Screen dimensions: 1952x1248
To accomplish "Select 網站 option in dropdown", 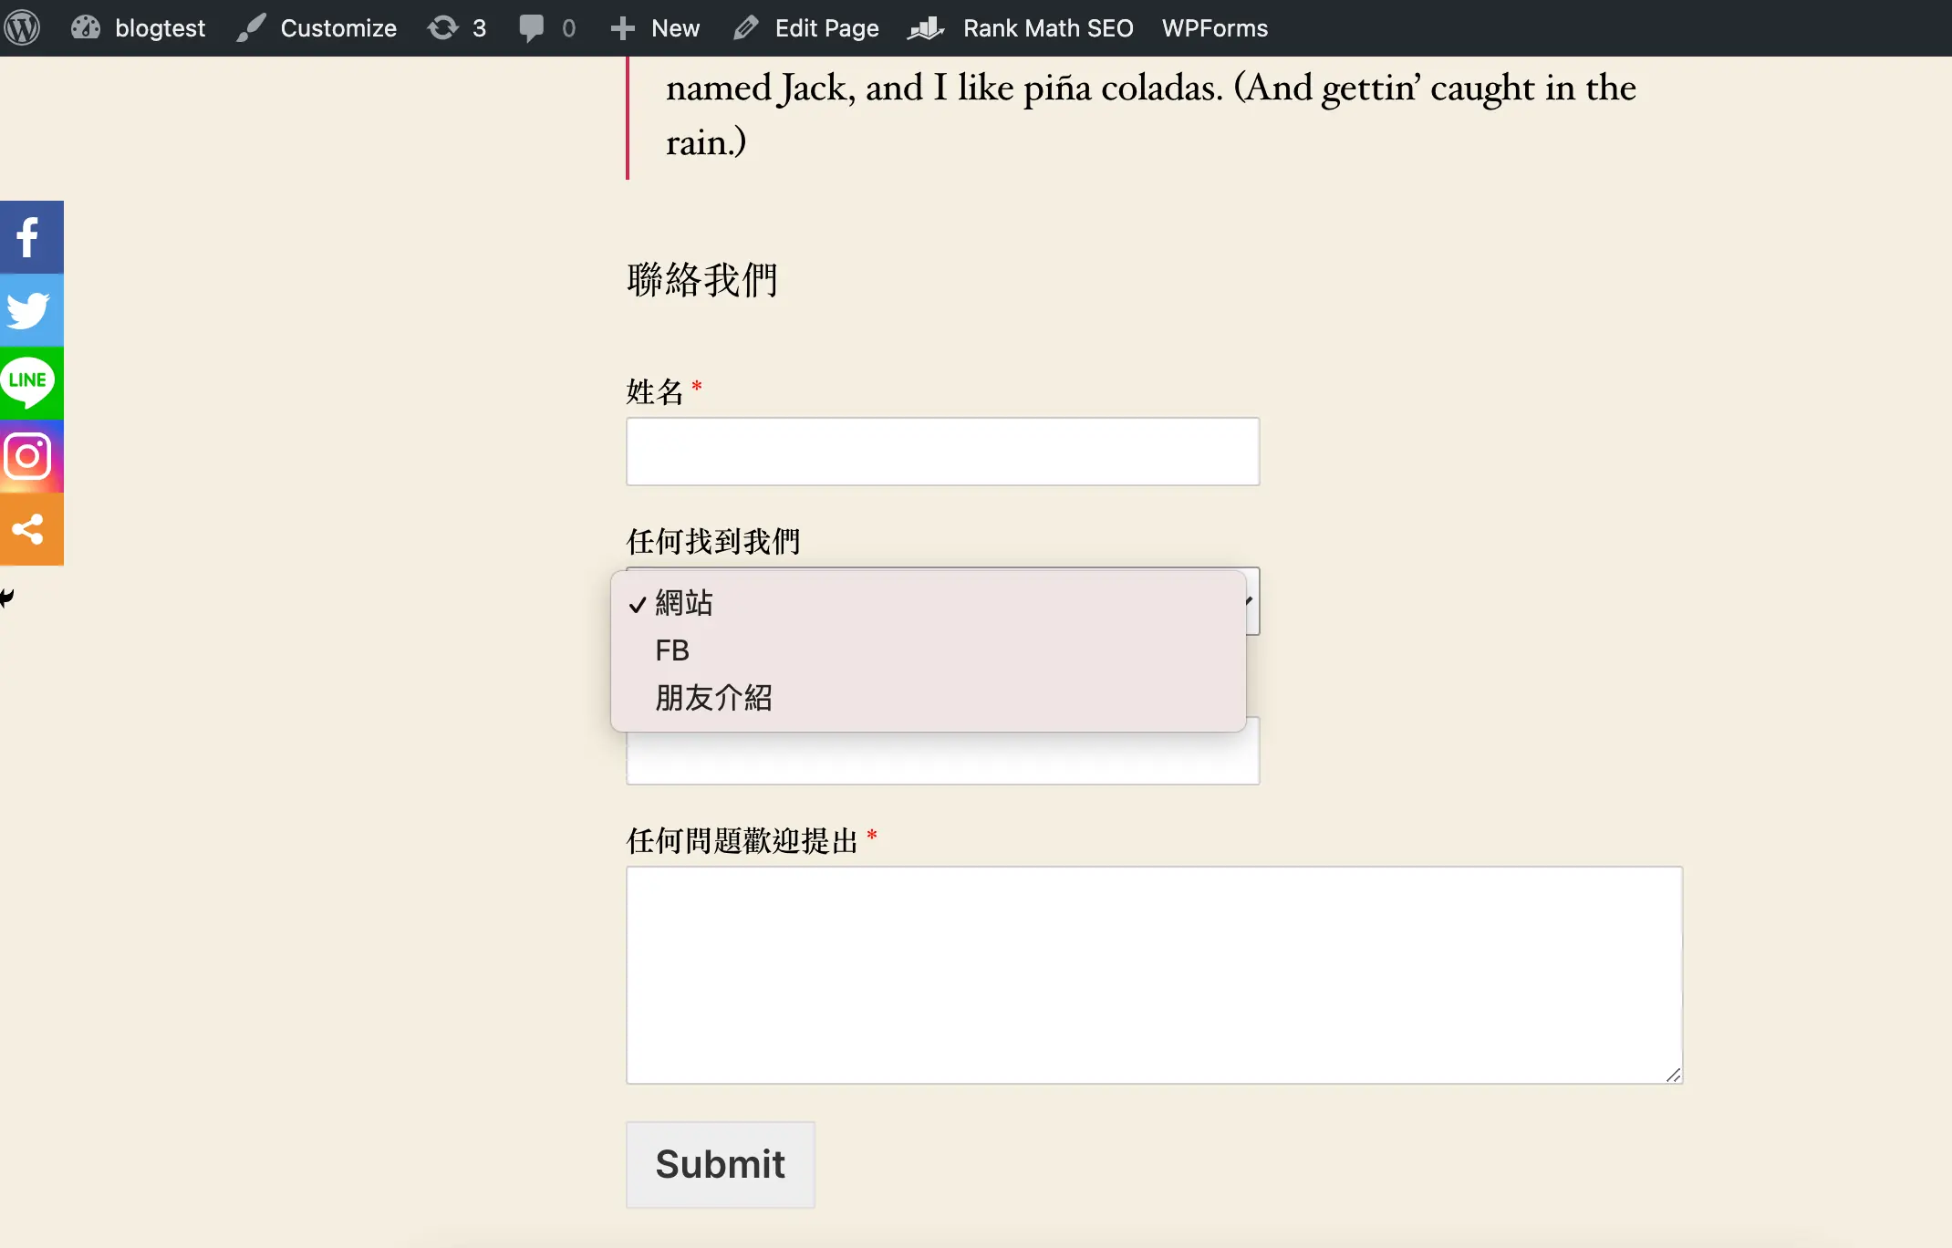I will [928, 603].
